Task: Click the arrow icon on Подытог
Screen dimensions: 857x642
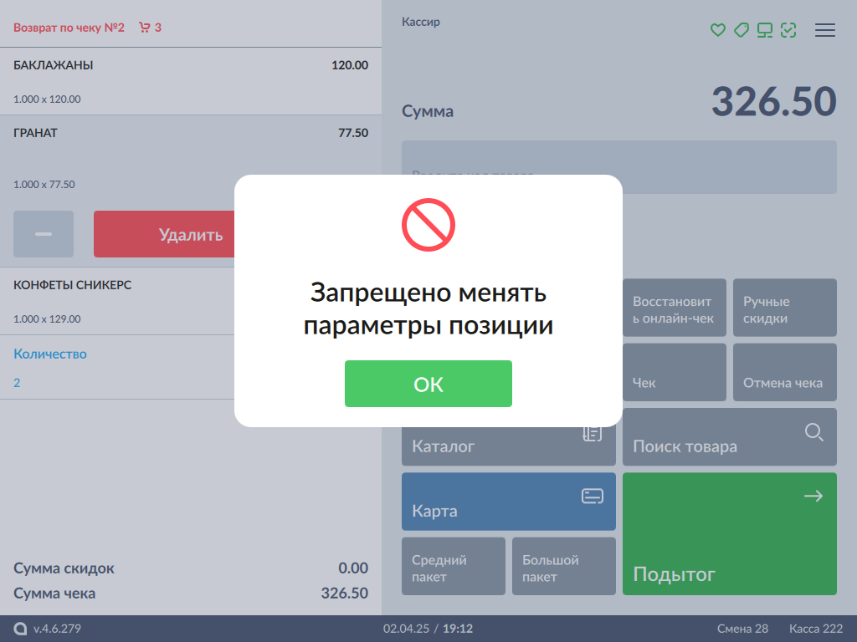Action: coord(813,497)
